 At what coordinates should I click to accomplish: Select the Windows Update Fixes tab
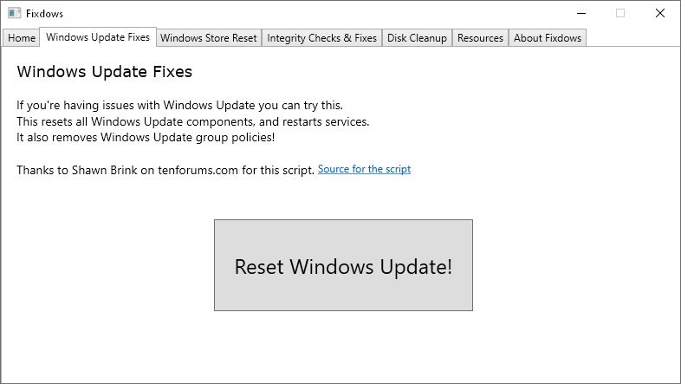98,37
